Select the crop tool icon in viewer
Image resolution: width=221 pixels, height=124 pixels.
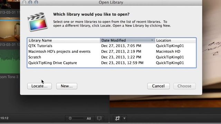[117, 118]
